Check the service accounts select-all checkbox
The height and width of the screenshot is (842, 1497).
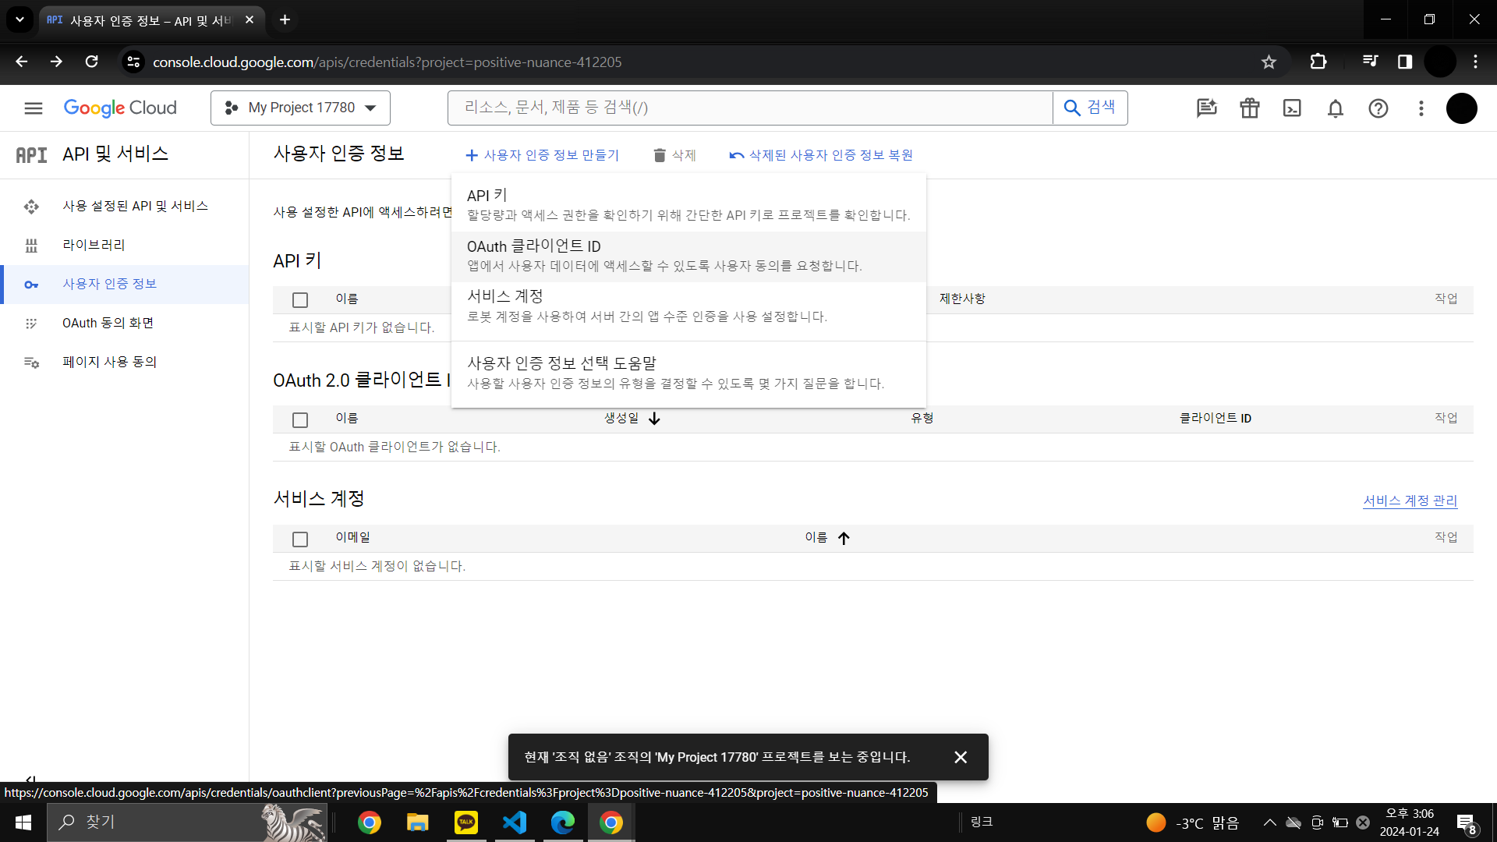click(300, 540)
